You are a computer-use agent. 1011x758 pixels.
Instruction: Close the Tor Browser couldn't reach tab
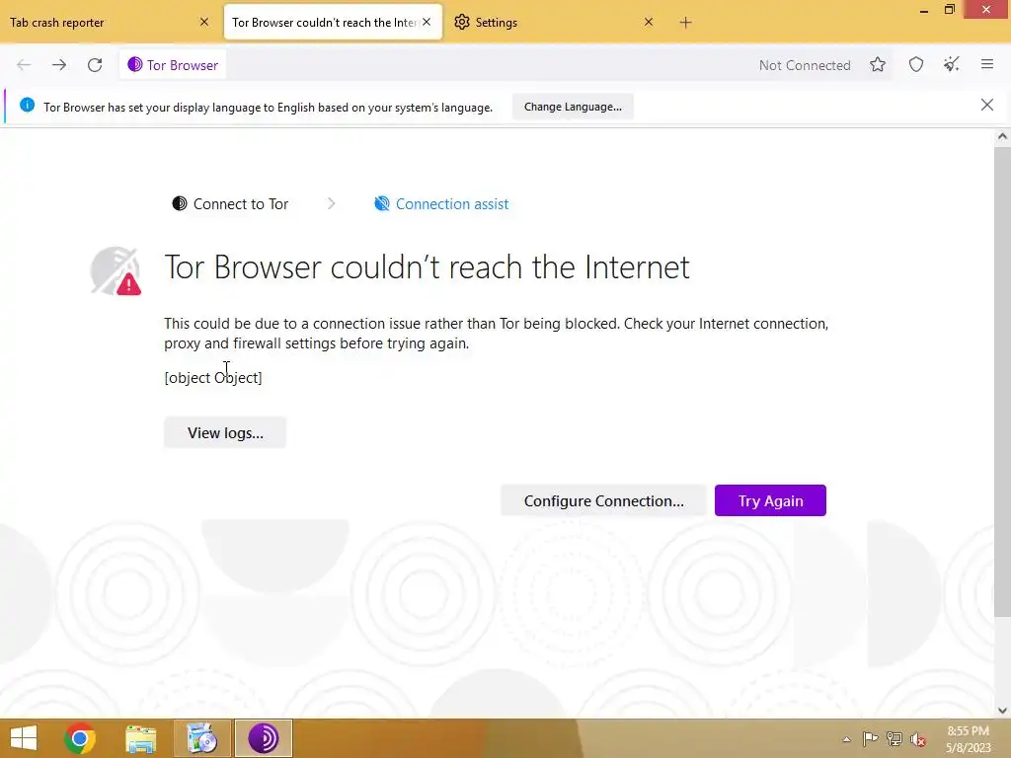pos(427,22)
